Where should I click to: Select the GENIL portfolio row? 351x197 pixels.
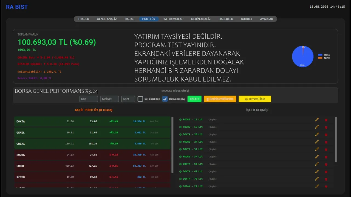(x=92, y=133)
